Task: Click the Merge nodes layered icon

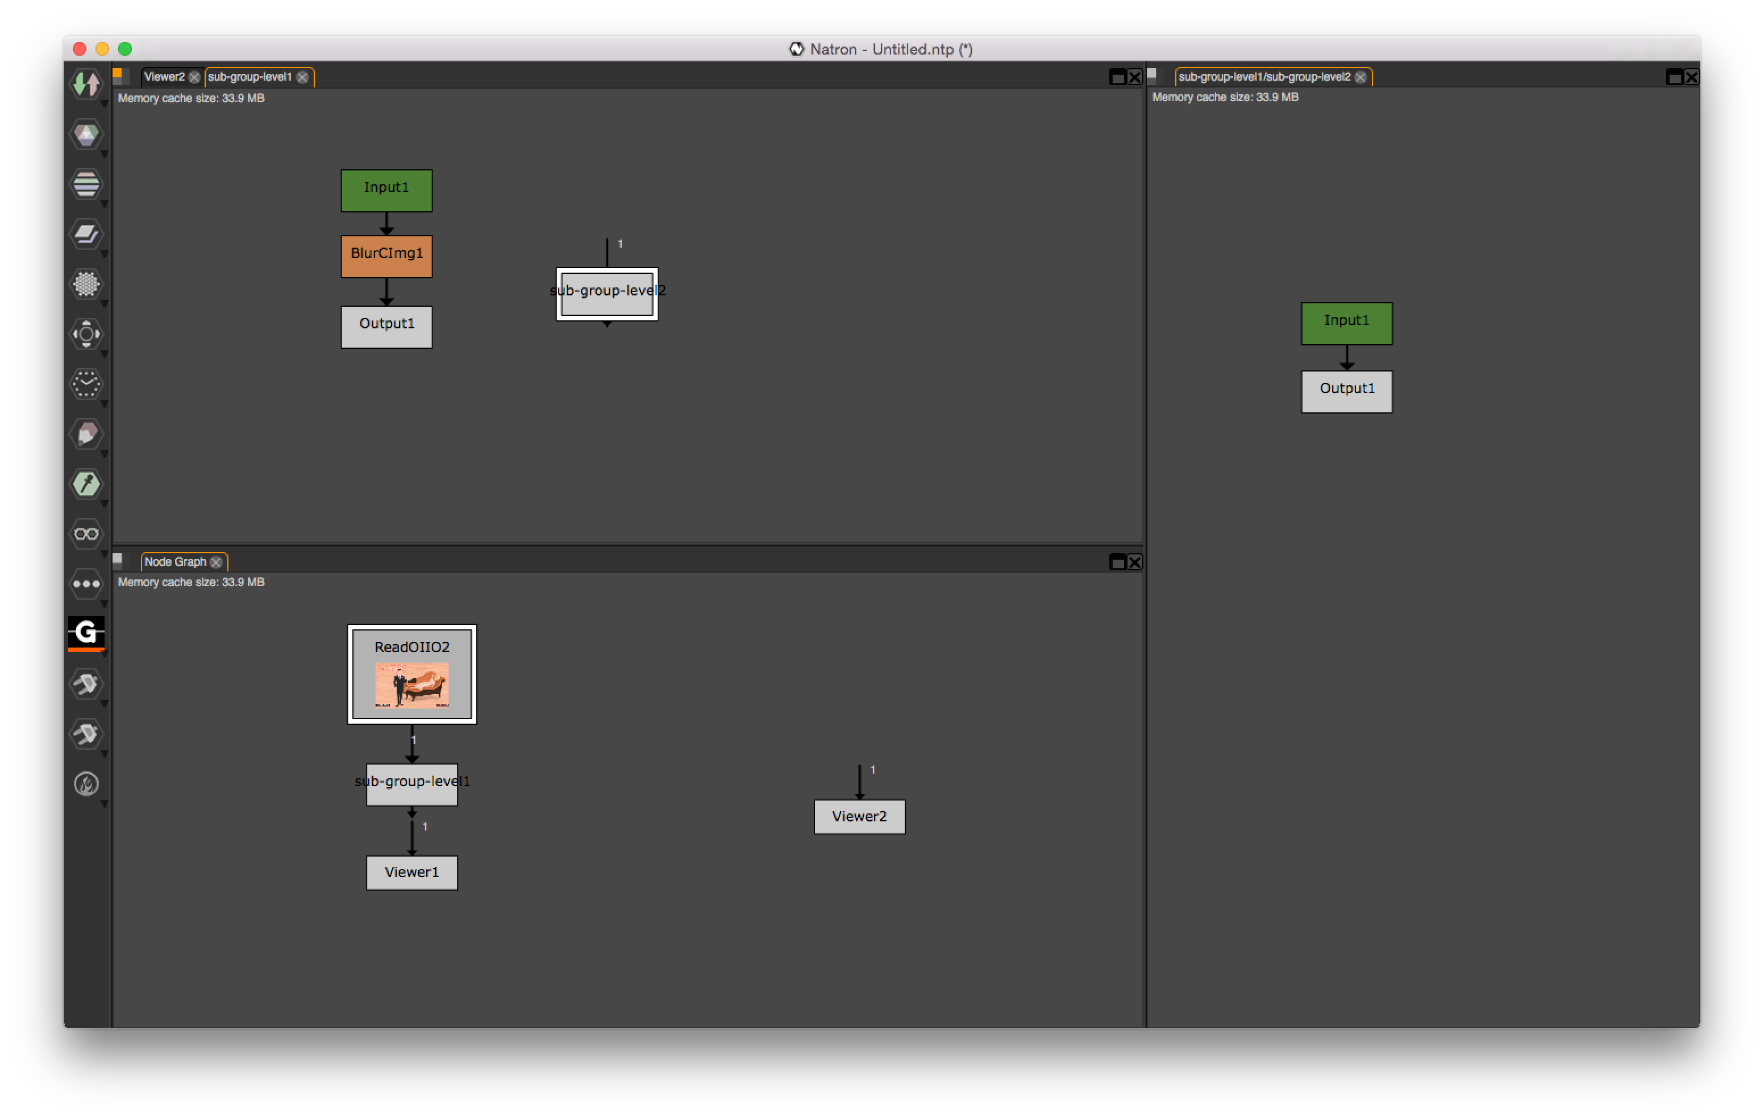Action: [x=86, y=235]
